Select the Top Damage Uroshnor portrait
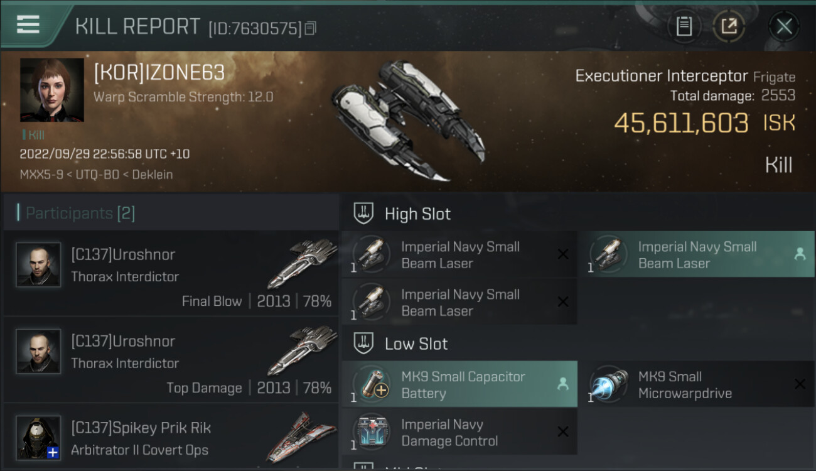Screen dimensions: 816x471 click(x=38, y=352)
